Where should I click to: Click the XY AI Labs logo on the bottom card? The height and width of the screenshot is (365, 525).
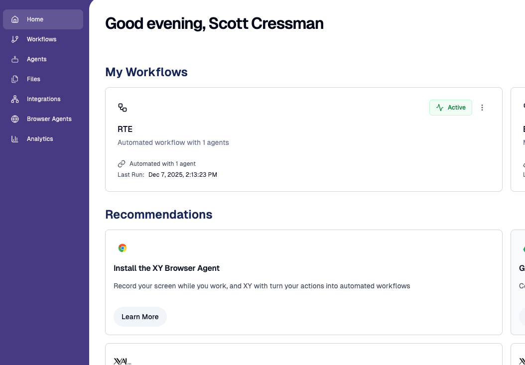(x=121, y=361)
